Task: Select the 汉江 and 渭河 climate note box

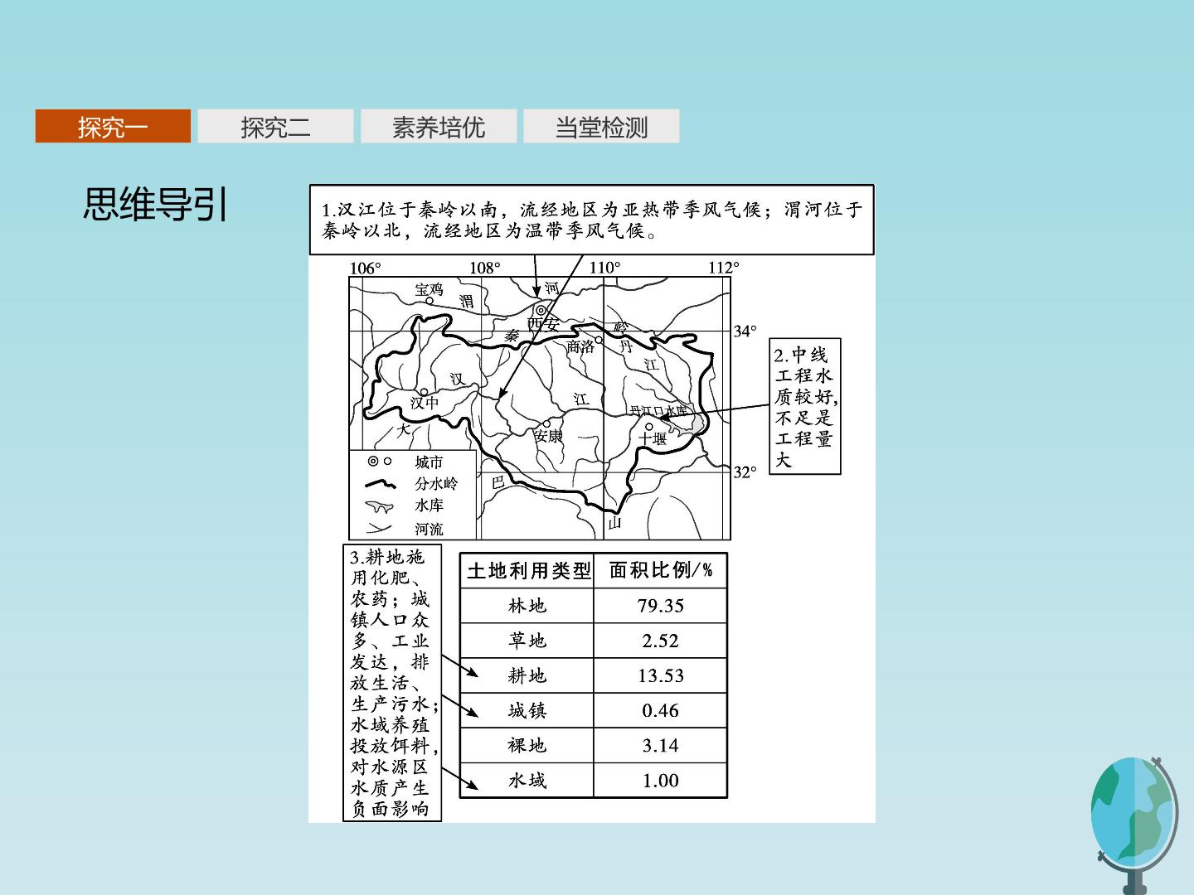Action: coord(592,220)
